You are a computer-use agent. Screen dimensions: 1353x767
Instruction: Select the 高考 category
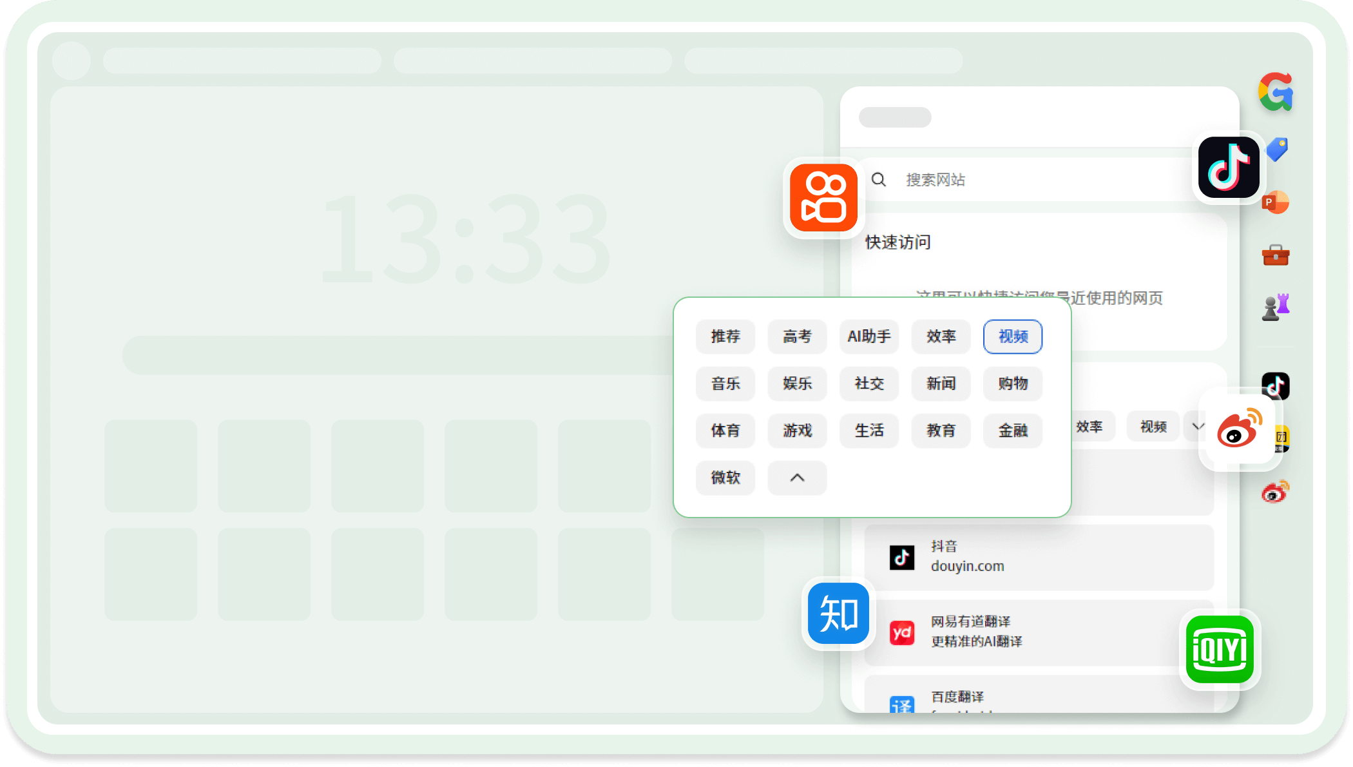coord(797,336)
